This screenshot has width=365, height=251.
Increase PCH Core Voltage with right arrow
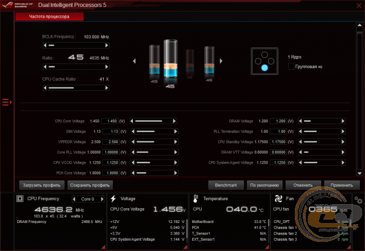(176, 173)
